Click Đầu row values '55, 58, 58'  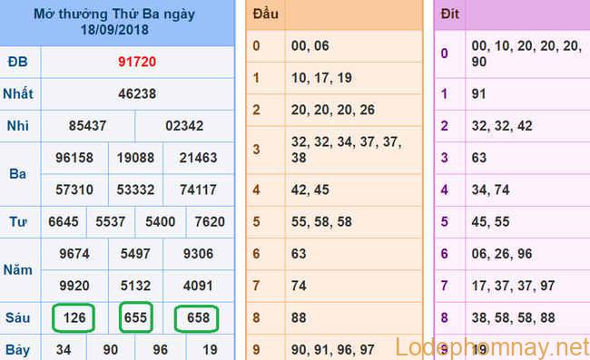tap(321, 221)
